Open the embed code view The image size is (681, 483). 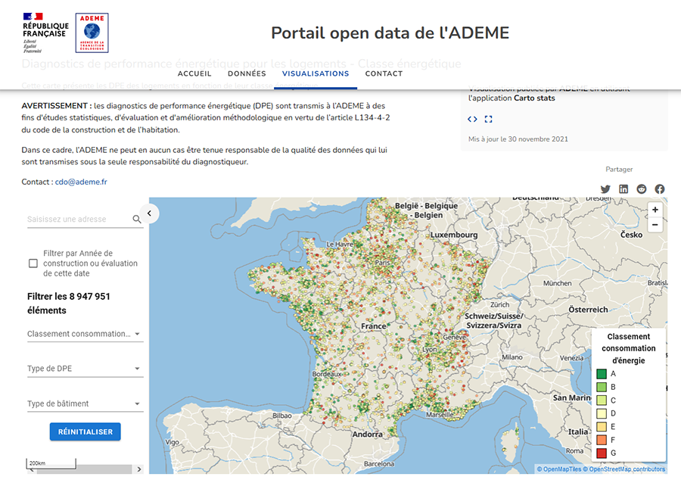point(471,119)
